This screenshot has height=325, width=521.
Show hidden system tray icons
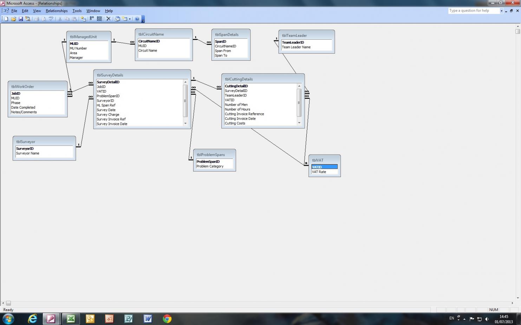coord(464,319)
